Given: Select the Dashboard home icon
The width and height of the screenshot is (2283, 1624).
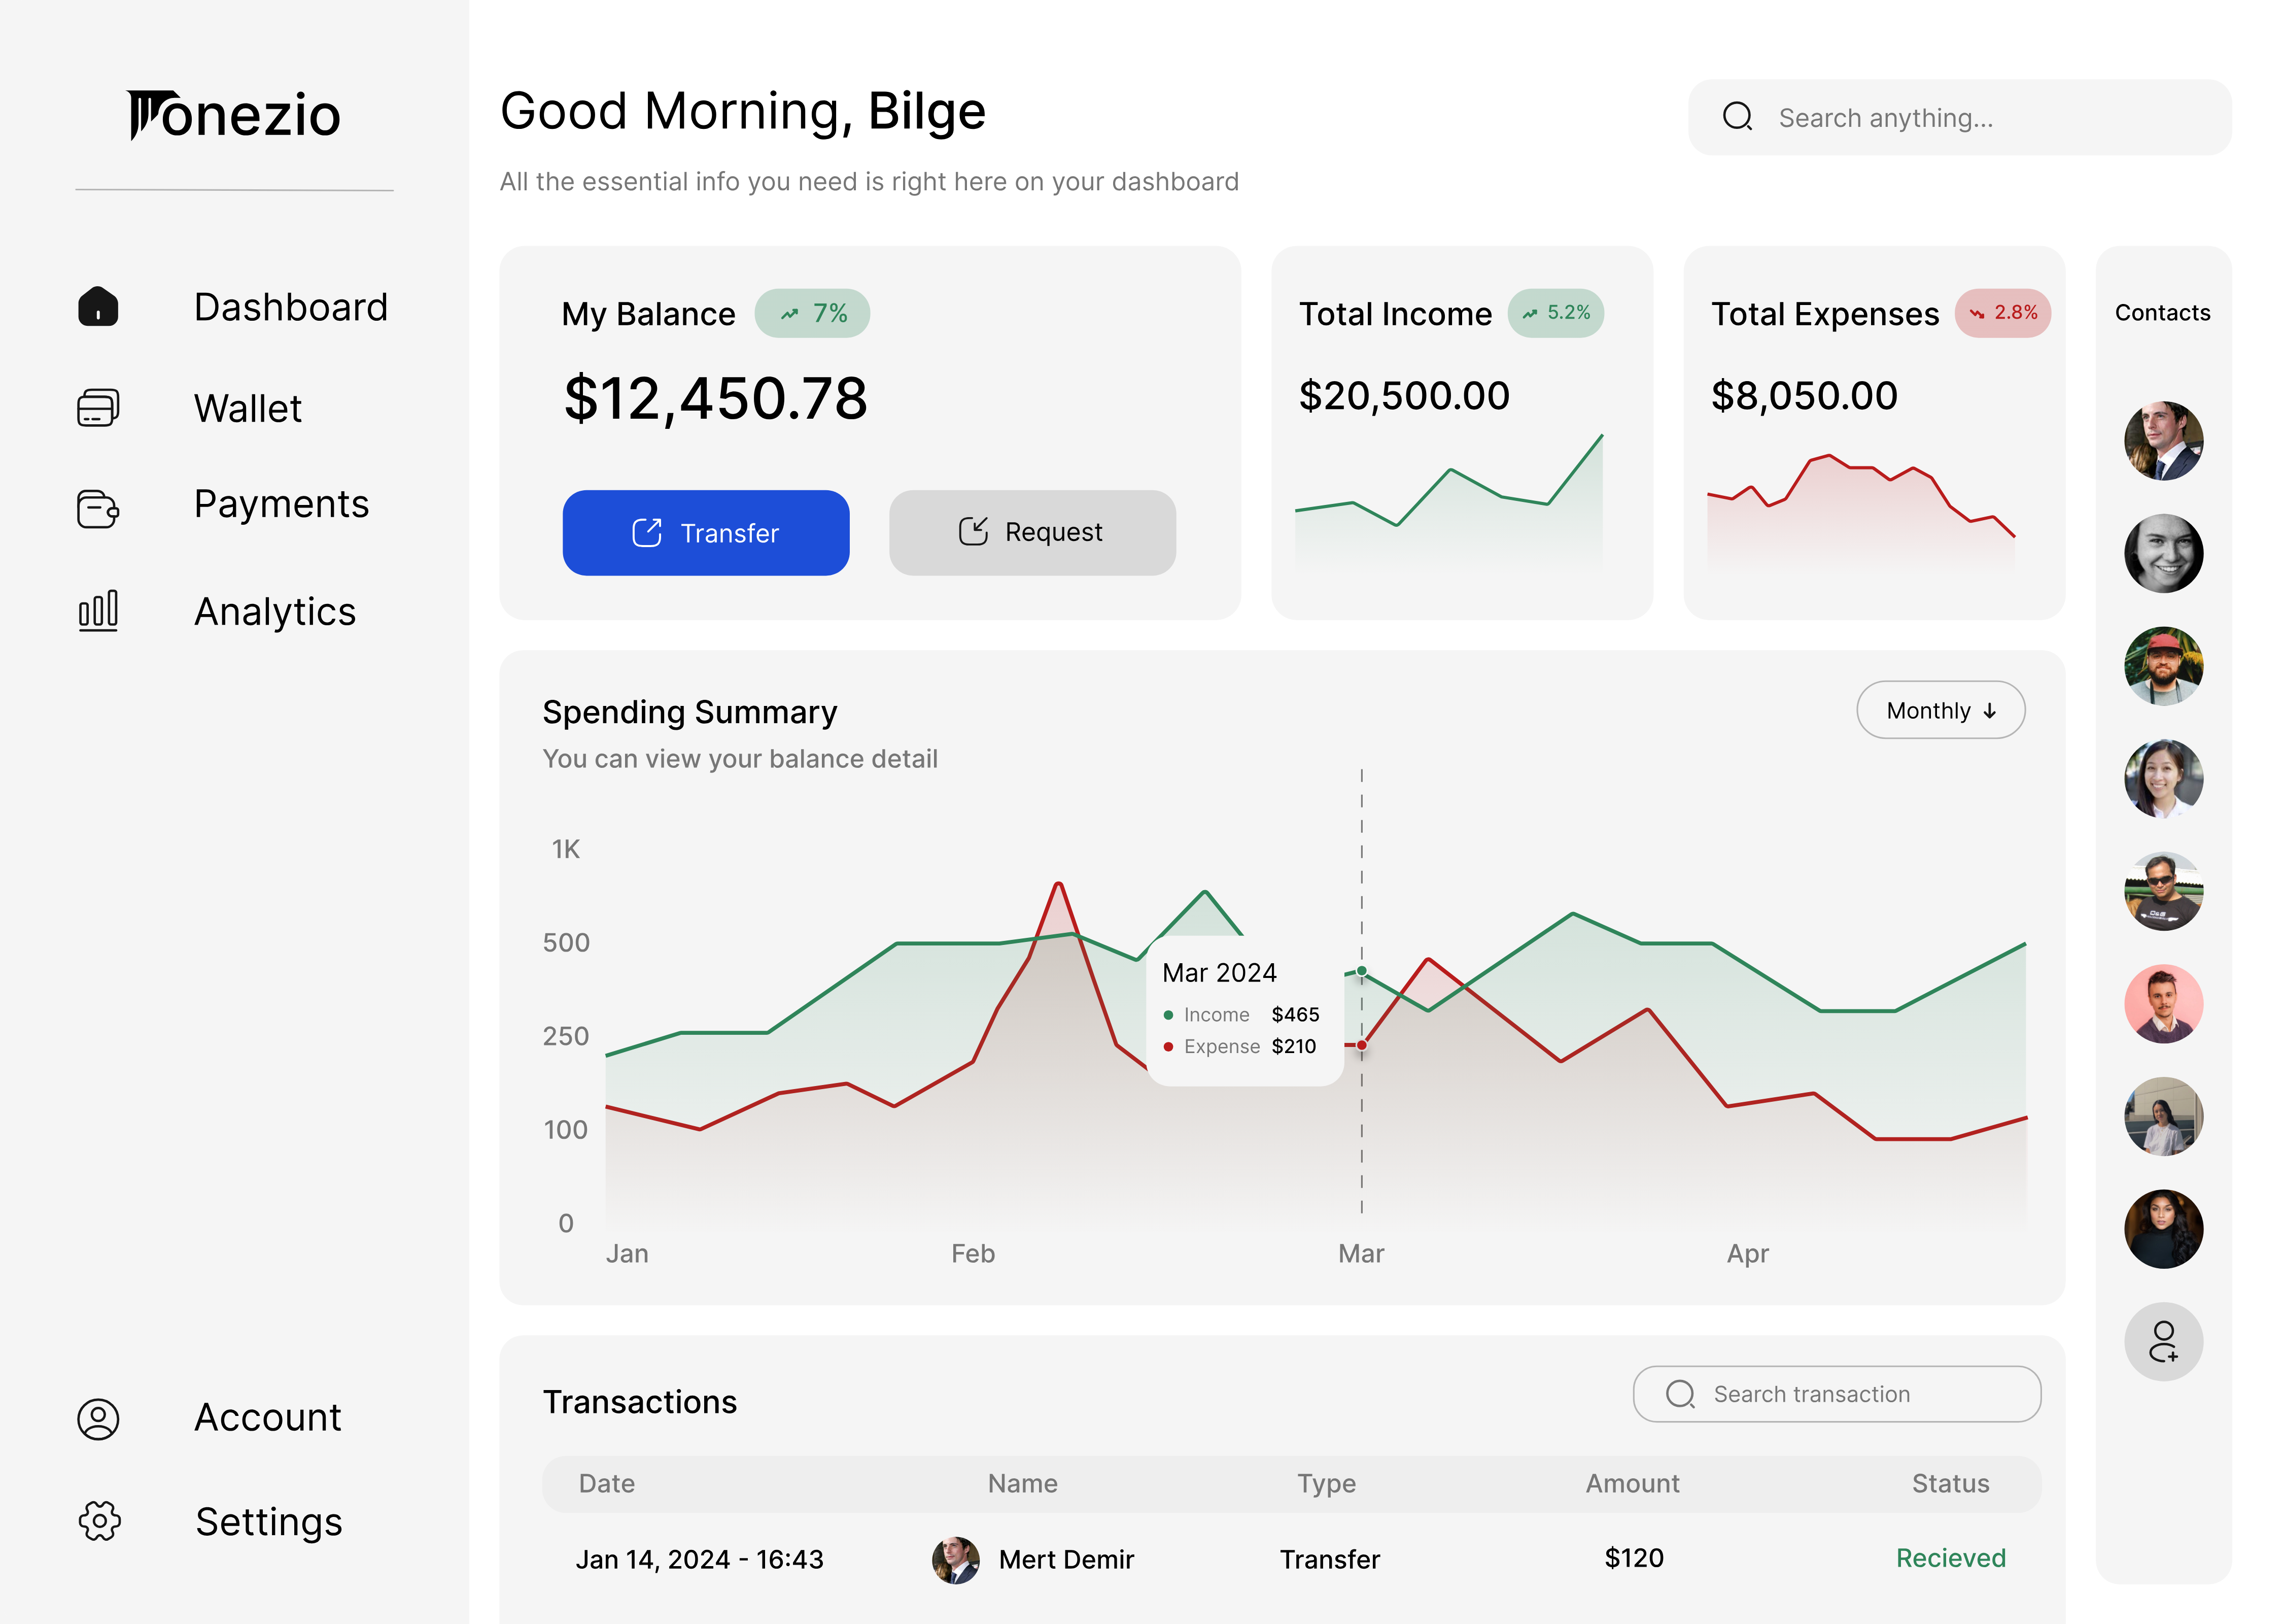Looking at the screenshot, I should (98, 307).
